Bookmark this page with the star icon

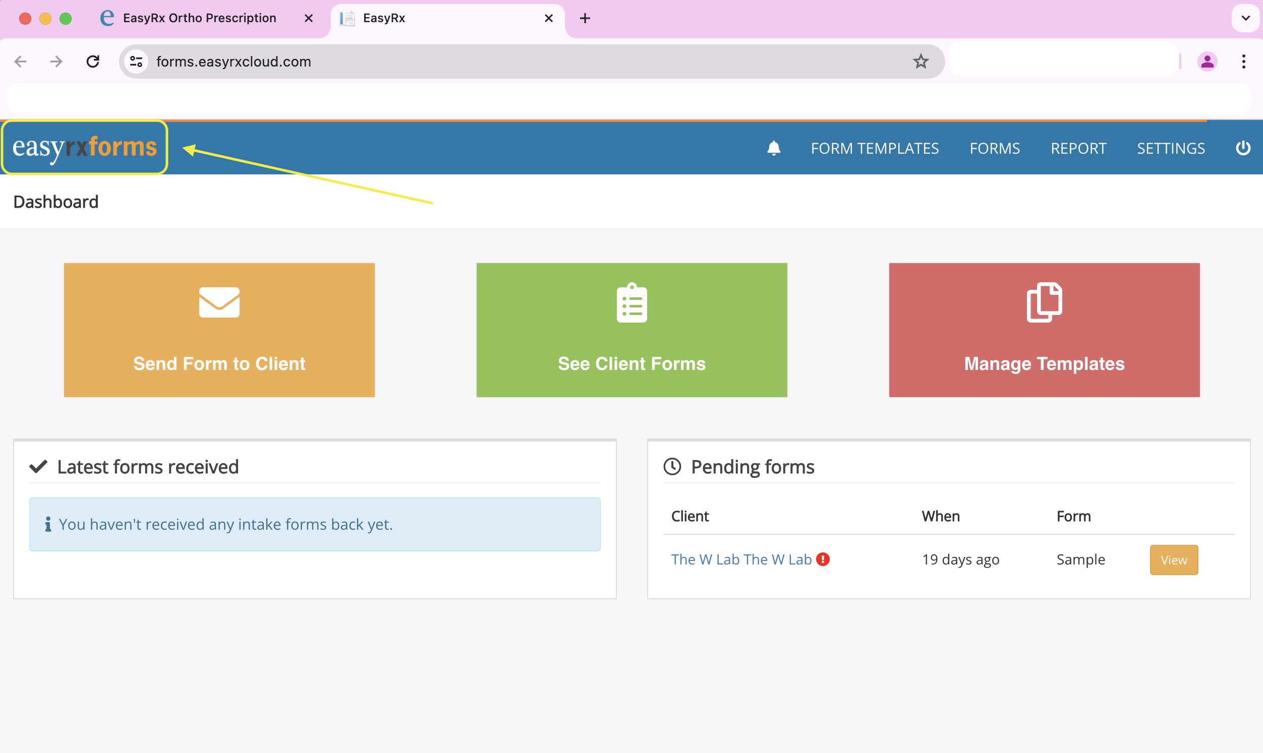click(921, 61)
